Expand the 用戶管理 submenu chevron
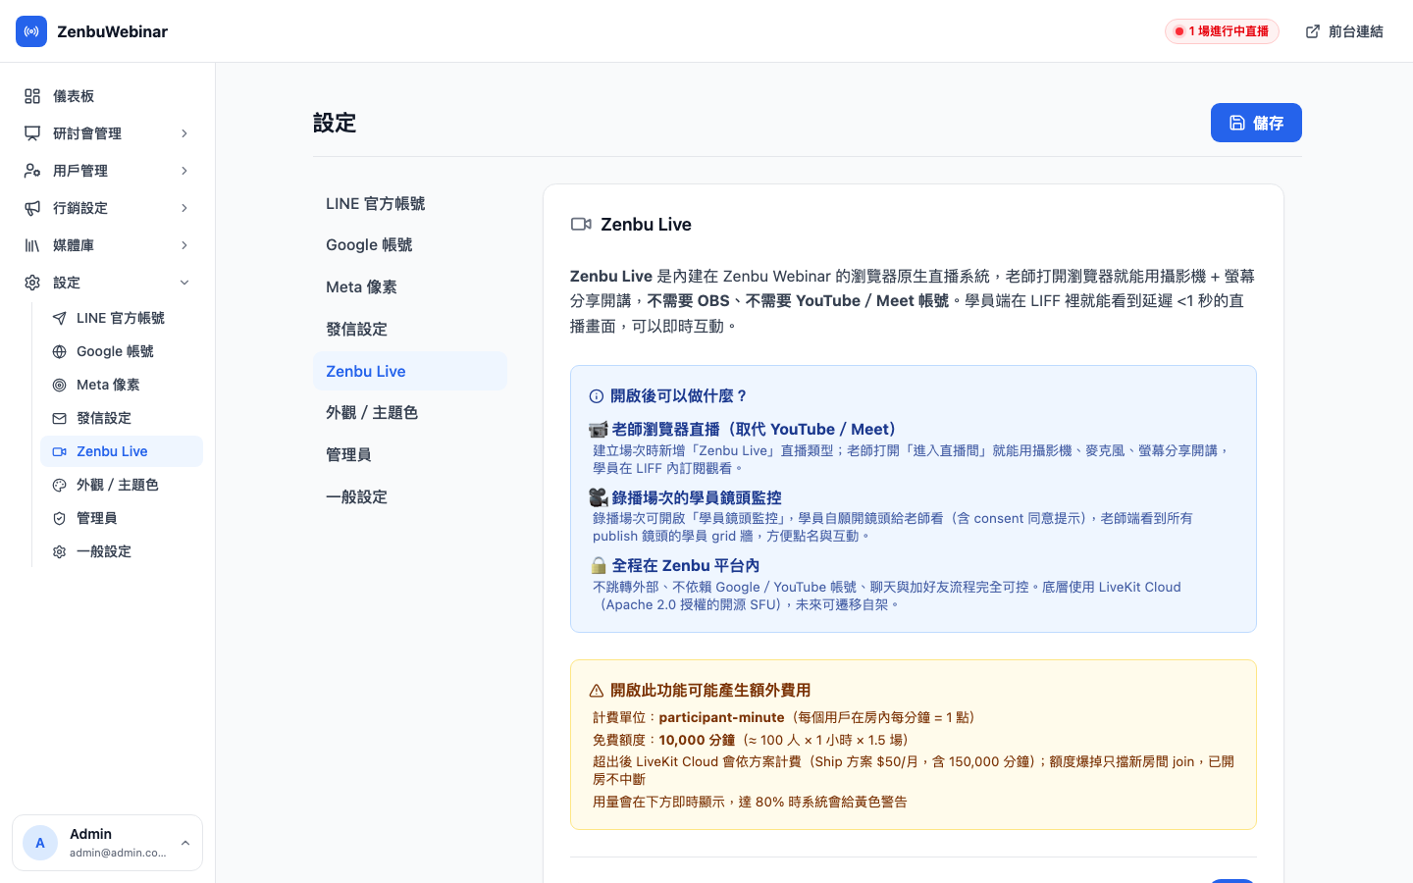Image resolution: width=1413 pixels, height=883 pixels. click(x=184, y=171)
